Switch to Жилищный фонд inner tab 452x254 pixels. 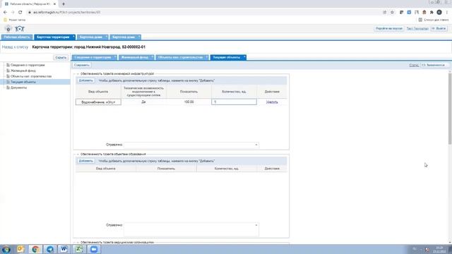(135, 57)
